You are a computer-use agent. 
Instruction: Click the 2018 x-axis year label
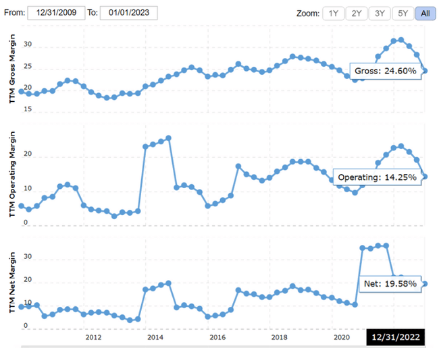[x=279, y=337]
